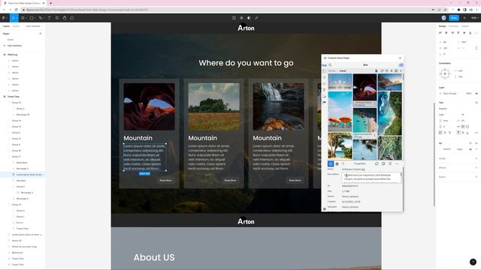Select the Pen tool
481x270 pixels.
tap(41, 18)
